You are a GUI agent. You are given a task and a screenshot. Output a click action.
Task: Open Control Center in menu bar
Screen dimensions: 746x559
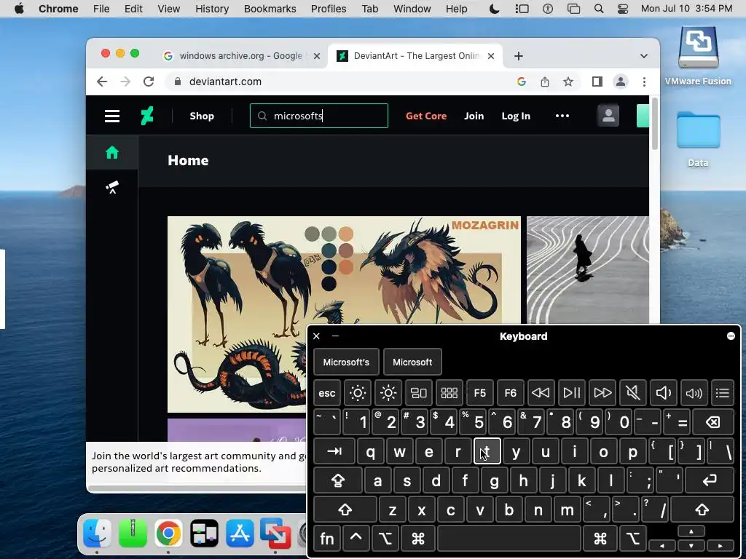coord(623,9)
